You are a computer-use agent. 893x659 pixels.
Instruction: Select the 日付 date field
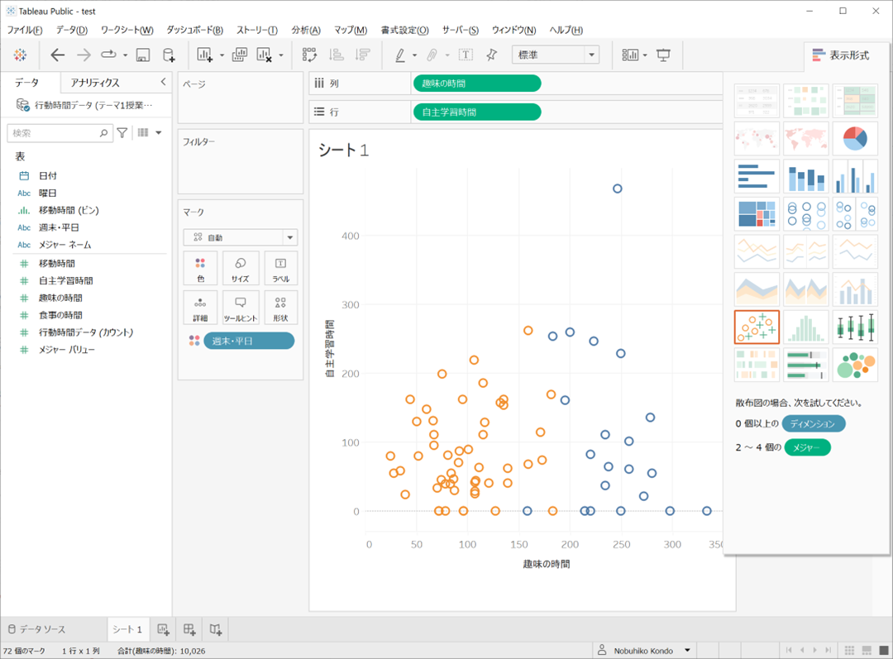pyautogui.click(x=48, y=175)
